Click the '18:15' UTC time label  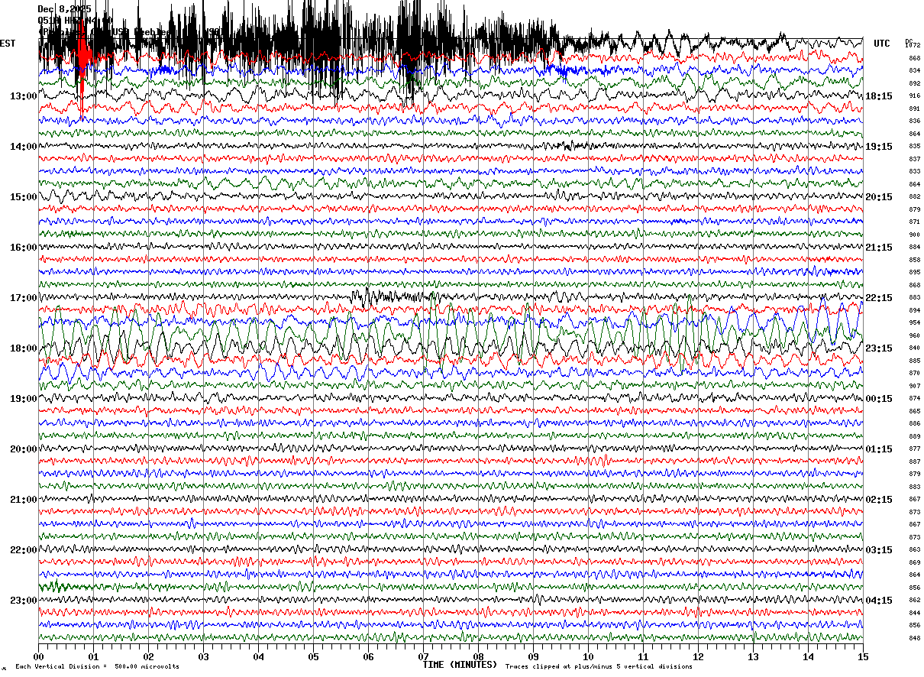878,96
